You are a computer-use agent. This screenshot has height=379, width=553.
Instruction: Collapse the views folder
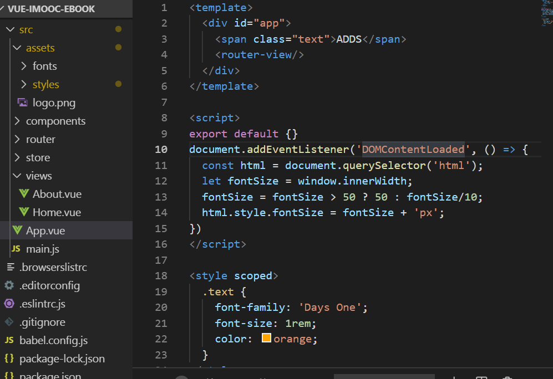click(x=17, y=176)
